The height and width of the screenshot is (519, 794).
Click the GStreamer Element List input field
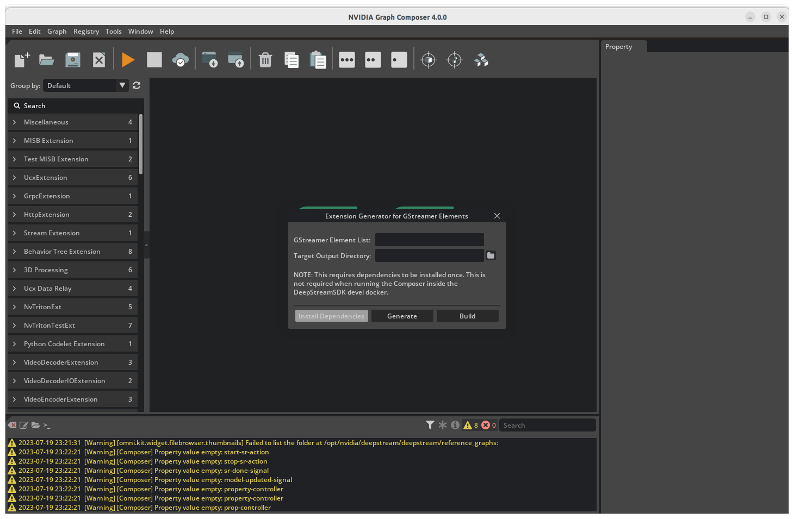point(429,240)
